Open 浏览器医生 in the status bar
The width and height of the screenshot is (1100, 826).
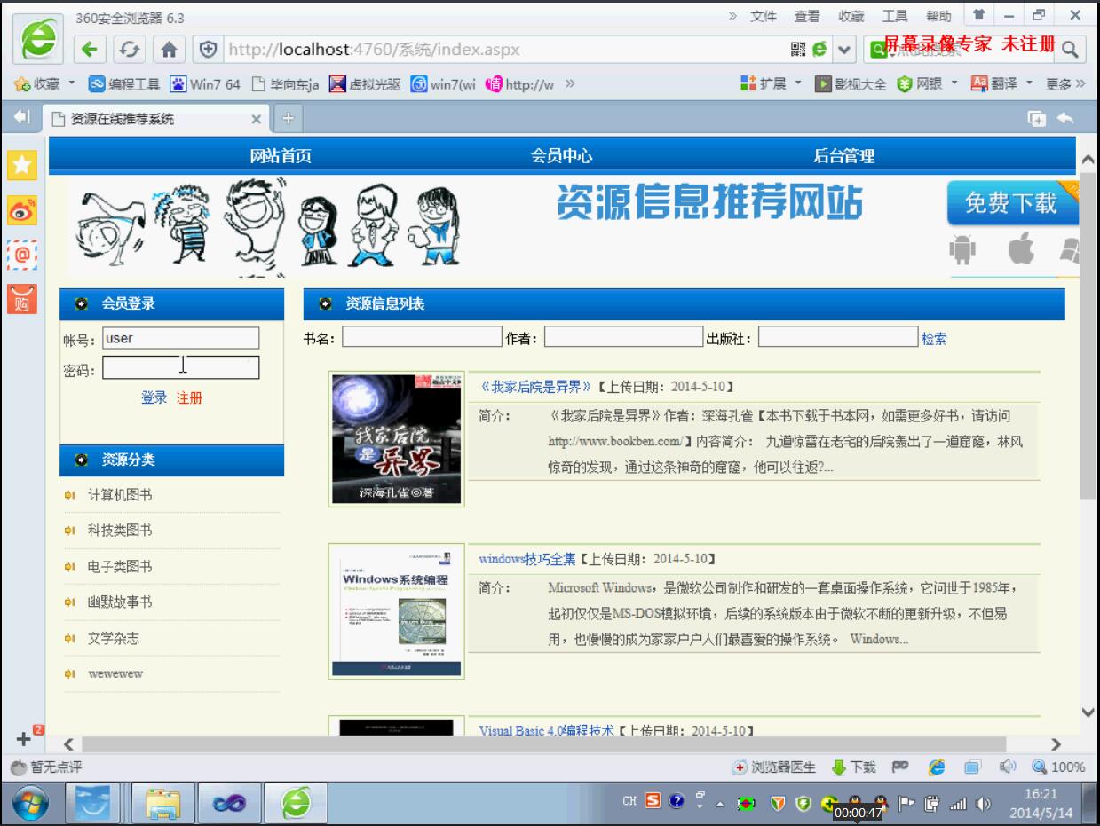pos(774,767)
